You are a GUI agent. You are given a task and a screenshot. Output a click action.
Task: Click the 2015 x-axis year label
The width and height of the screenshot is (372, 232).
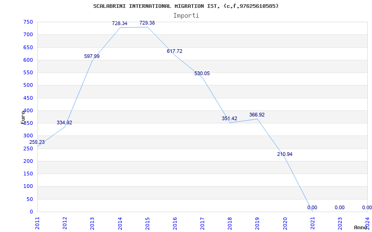click(x=147, y=224)
